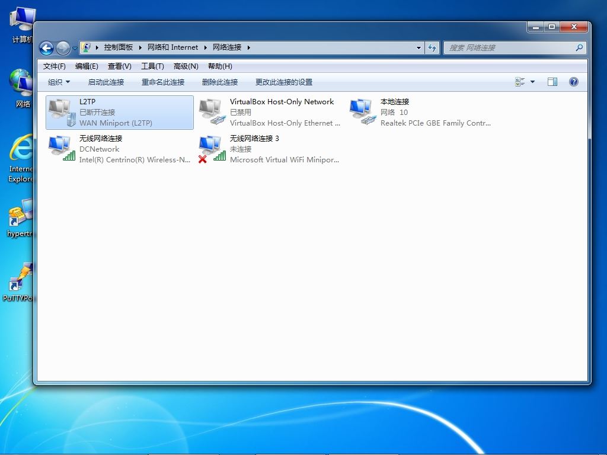This screenshot has height=455, width=607.
Task: Open Internet Explorer desktop icon
Action: [x=21, y=158]
